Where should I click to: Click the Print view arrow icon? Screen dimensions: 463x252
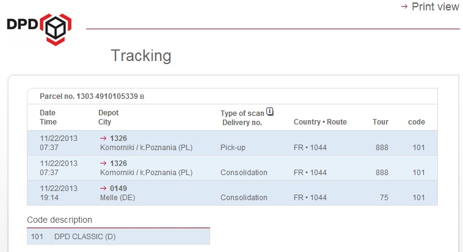[404, 6]
